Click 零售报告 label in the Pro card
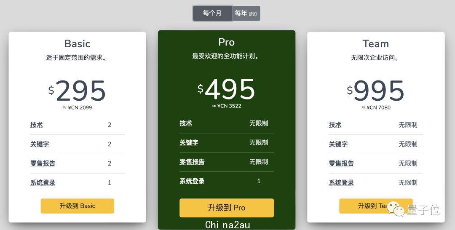Screen dimensions: 455x230 click(192, 162)
